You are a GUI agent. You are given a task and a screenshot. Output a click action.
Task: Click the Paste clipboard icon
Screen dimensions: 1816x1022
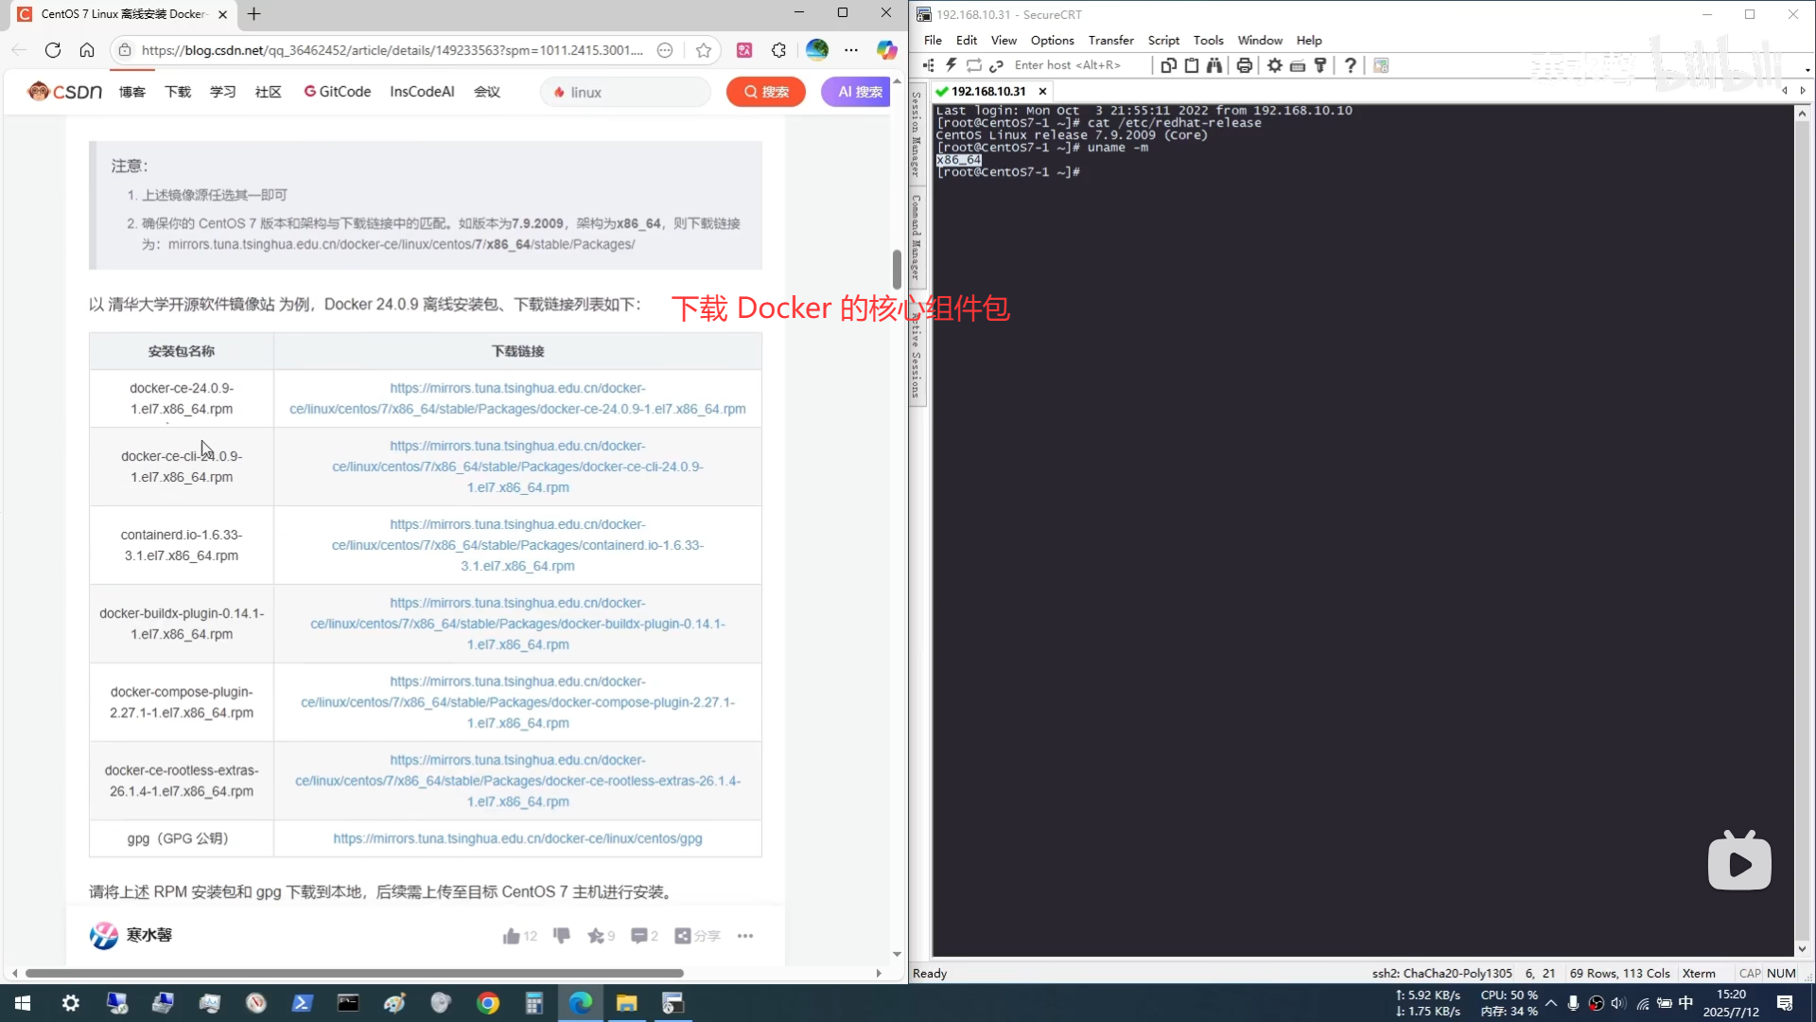1192,65
